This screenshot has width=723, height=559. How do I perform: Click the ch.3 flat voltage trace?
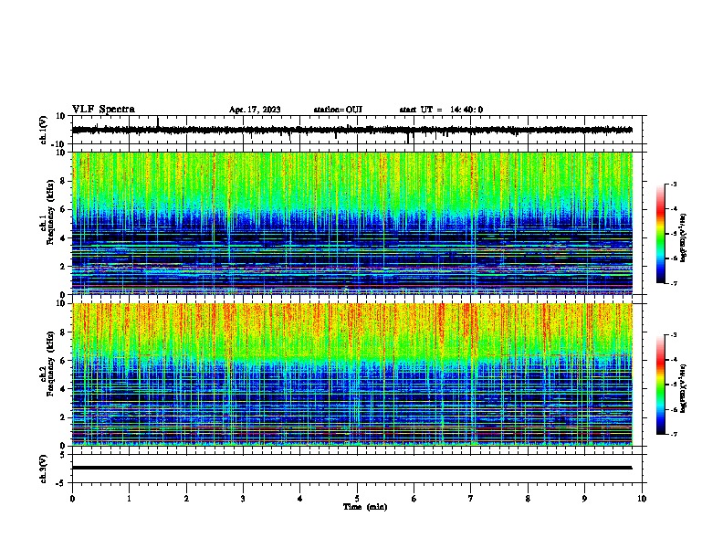coord(351,468)
